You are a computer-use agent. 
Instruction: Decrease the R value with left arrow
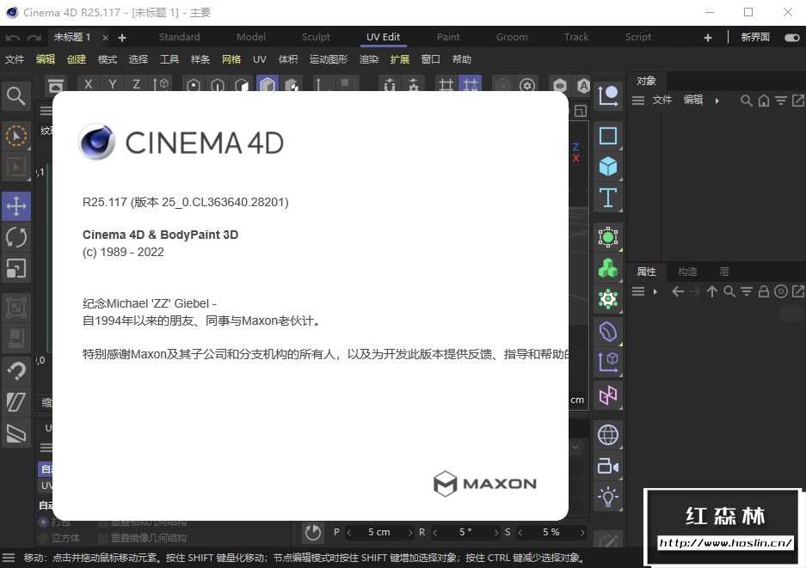tap(435, 533)
